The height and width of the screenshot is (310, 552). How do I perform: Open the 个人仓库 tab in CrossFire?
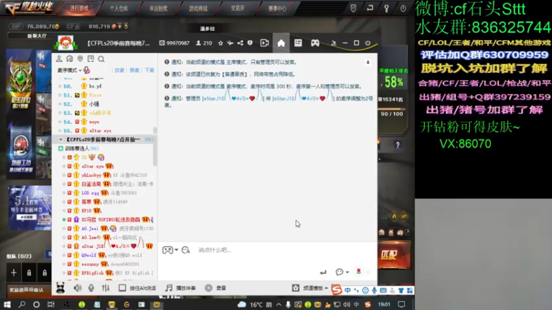click(x=118, y=8)
